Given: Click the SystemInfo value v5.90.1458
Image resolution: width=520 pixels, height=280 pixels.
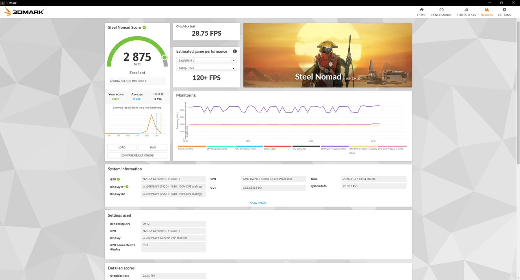Looking at the screenshot, I should [374, 186].
